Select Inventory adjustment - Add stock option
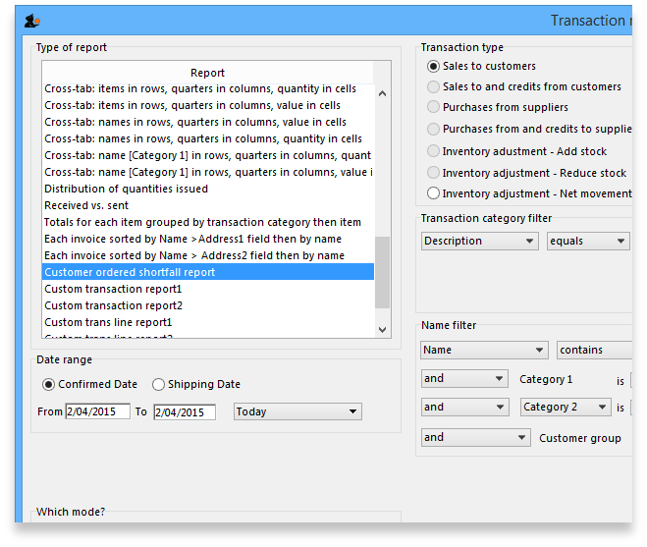 pyautogui.click(x=433, y=151)
